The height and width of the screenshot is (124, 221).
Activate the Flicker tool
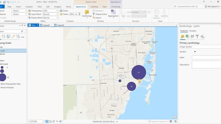pyautogui.click(x=64, y=14)
